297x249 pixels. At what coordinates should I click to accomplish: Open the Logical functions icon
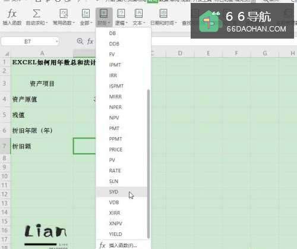click(x=121, y=14)
